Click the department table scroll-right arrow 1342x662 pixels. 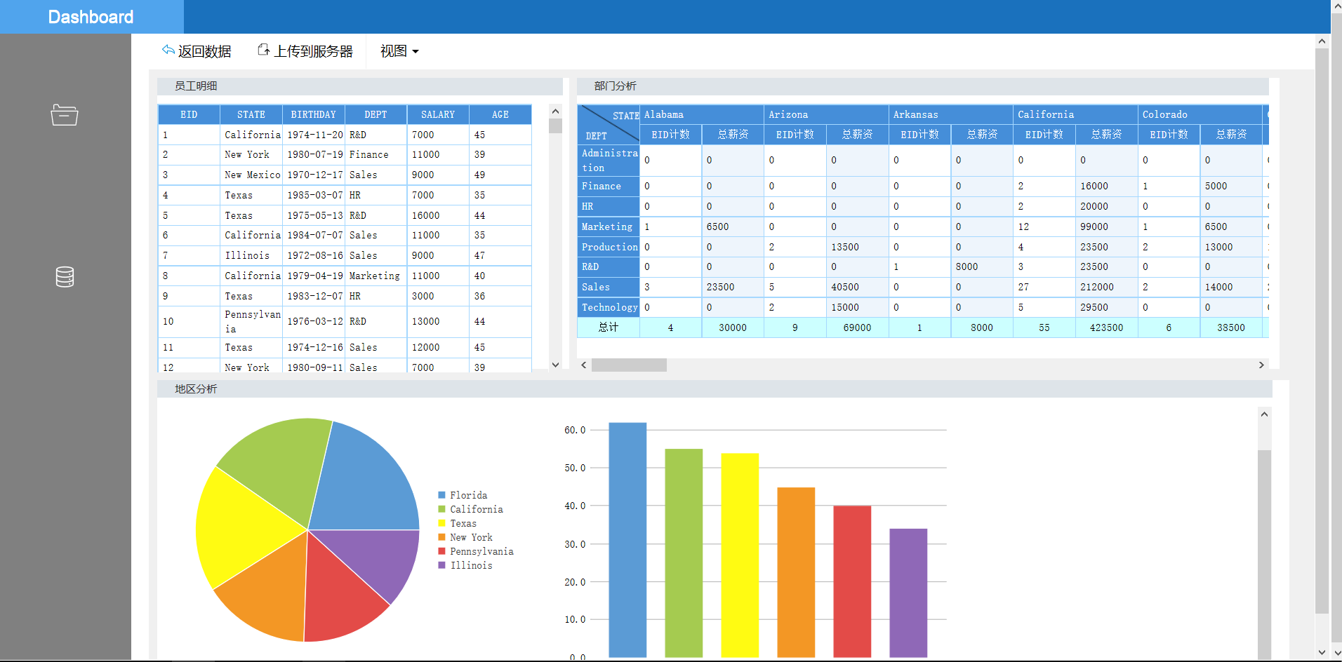pos(1261,365)
